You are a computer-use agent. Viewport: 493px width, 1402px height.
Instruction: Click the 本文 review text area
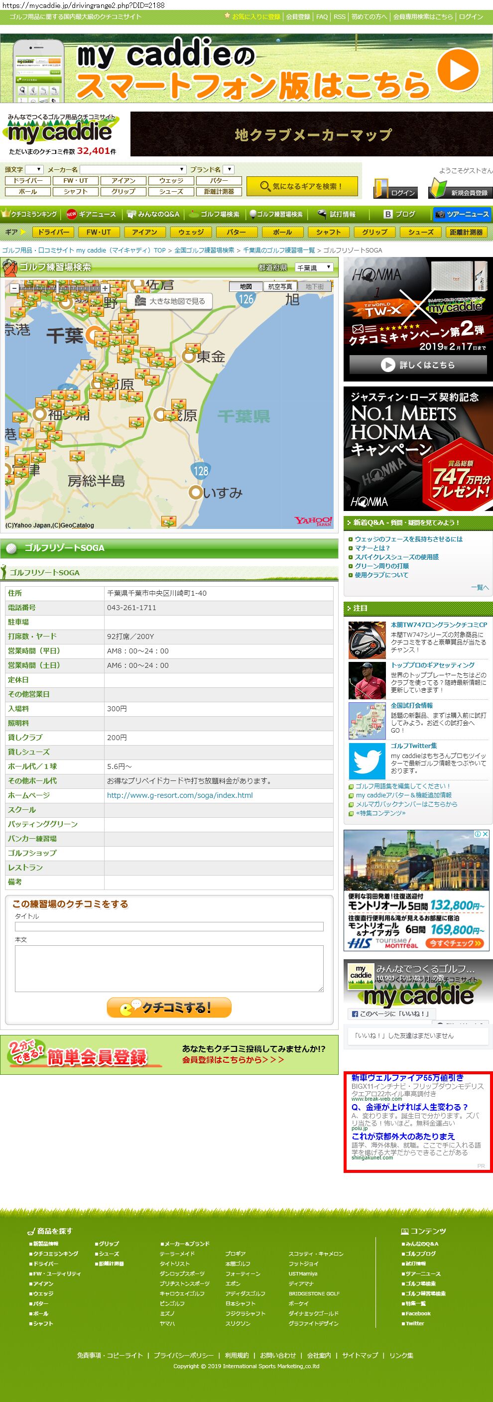(169, 968)
